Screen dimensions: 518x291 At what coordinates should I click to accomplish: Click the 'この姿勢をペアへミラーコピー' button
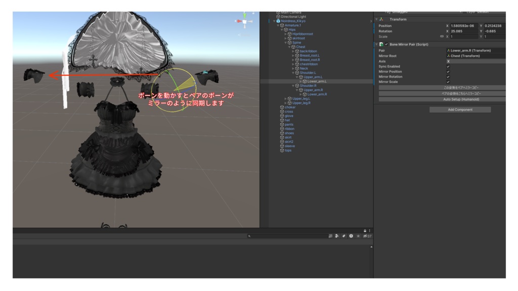pyautogui.click(x=442, y=88)
